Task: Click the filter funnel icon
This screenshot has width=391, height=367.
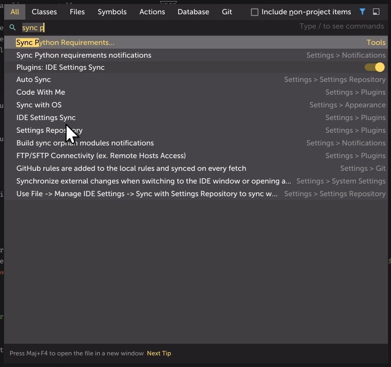Action: (362, 12)
